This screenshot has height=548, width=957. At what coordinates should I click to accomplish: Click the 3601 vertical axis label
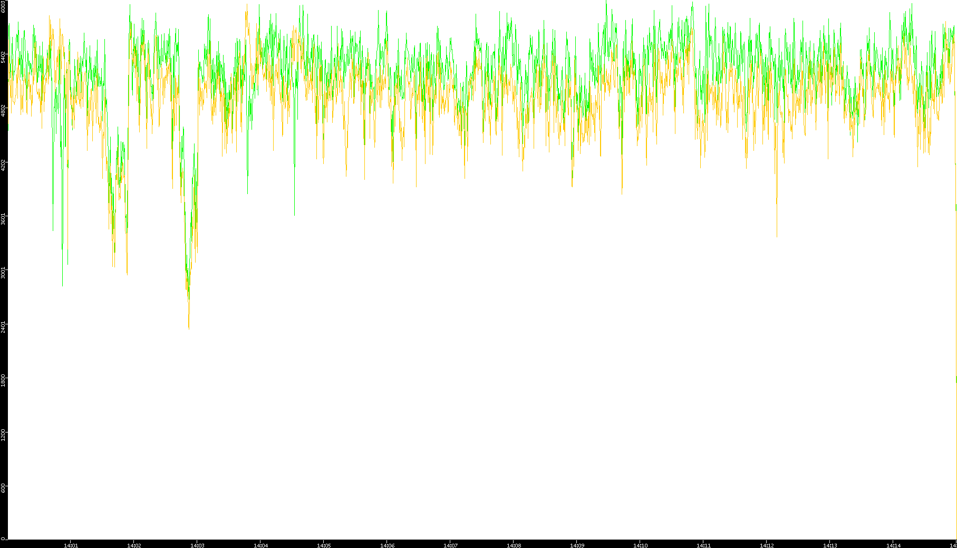(x=4, y=219)
